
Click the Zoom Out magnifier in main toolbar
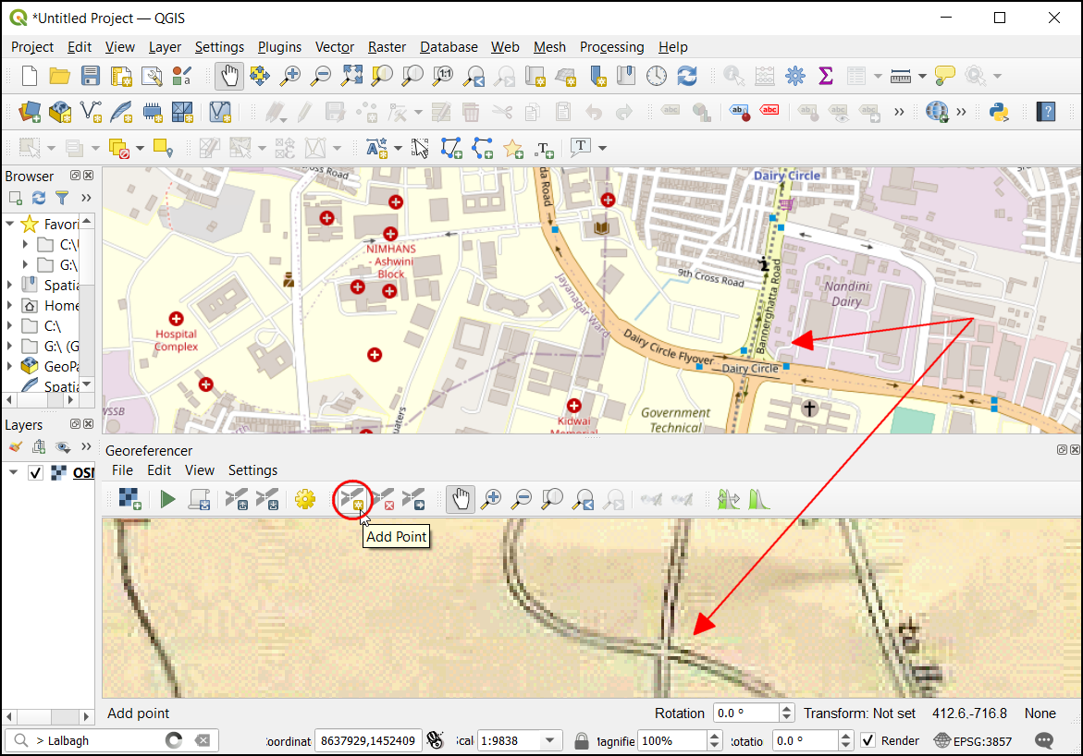321,75
